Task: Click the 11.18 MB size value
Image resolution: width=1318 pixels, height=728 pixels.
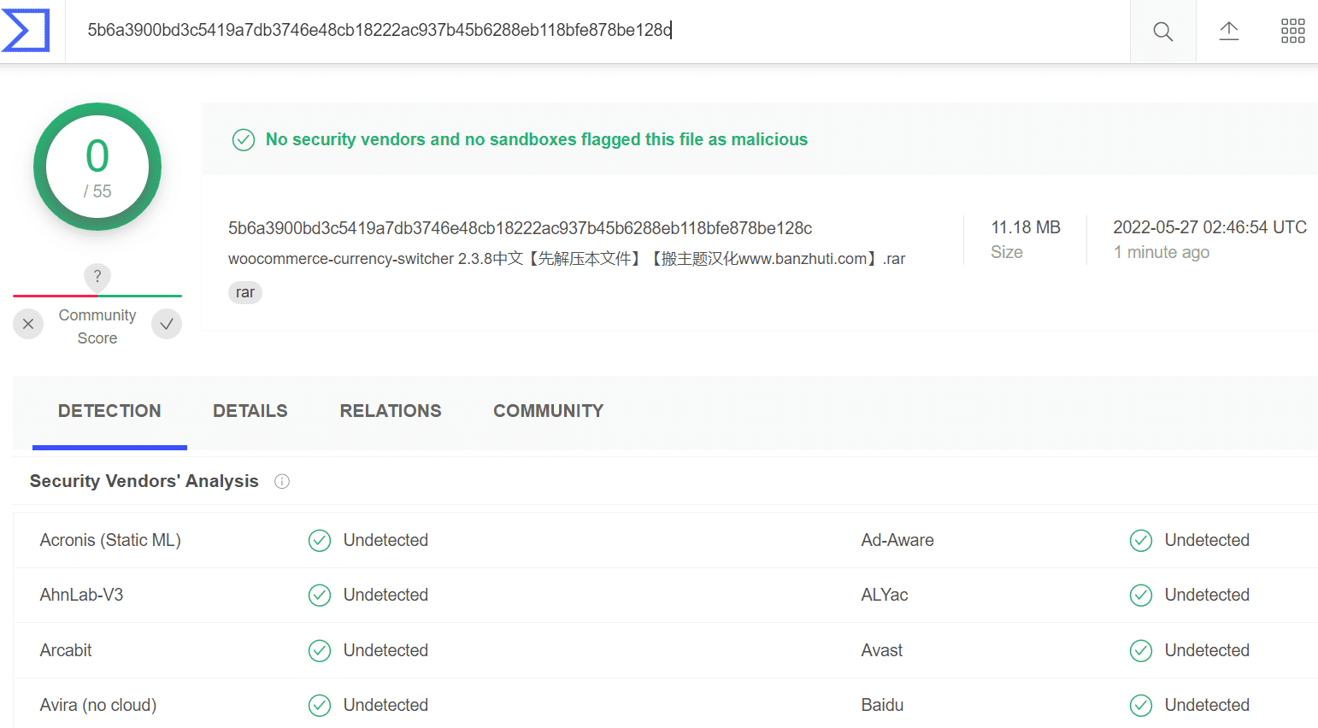Action: (1026, 227)
